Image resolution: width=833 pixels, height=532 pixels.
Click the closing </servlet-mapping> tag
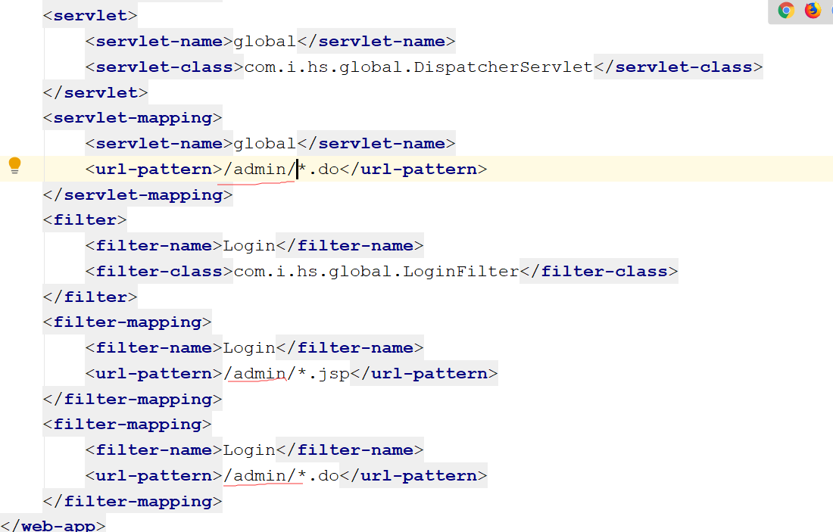138,194
